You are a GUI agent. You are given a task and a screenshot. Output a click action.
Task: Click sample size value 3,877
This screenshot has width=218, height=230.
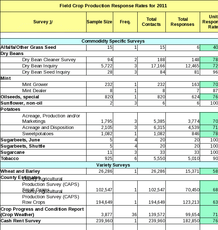[x=107, y=215]
